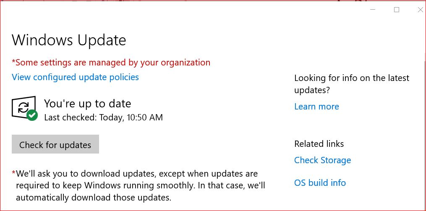Click the paragraph about downloading updates

(x=140, y=185)
